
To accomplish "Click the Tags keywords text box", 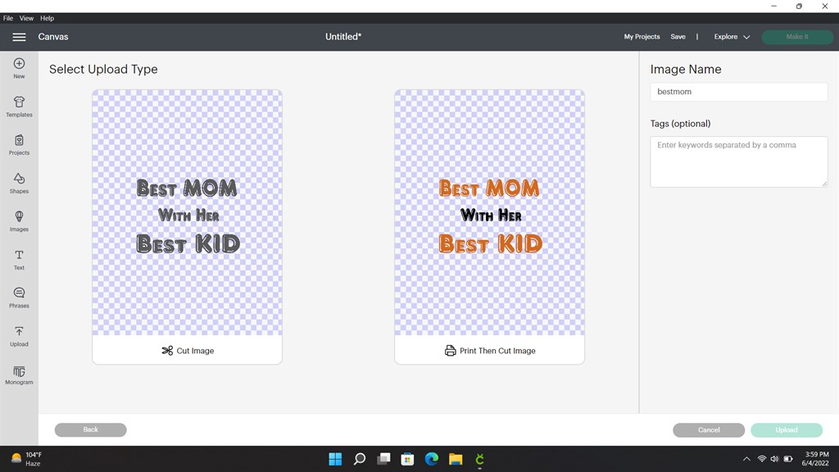I will coord(739,161).
